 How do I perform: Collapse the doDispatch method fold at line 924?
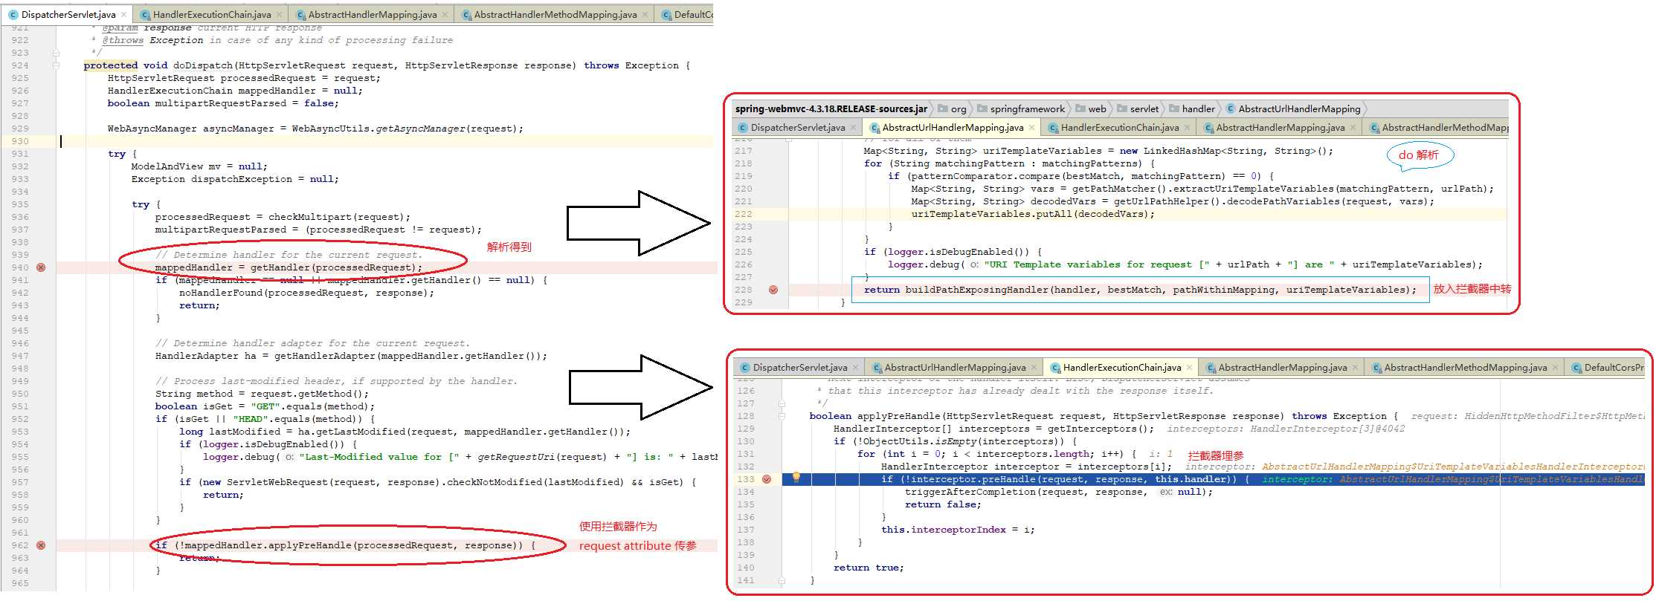click(56, 65)
